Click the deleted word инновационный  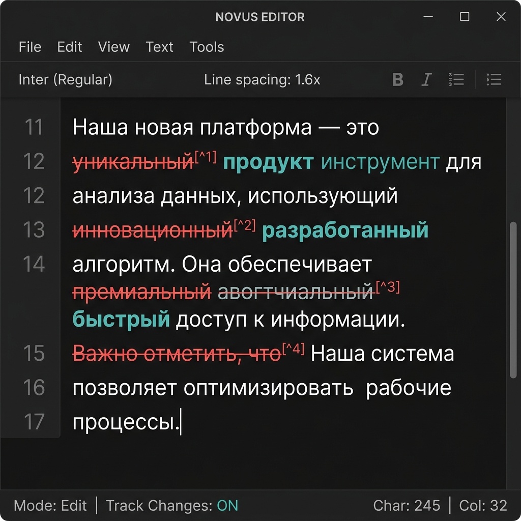(x=153, y=230)
